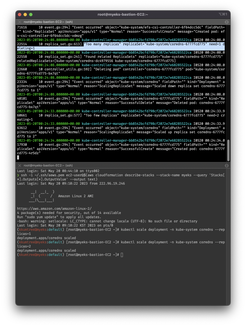Click the cursor at the last bottom prompt
The height and width of the screenshot is (326, 246).
pyautogui.click(x=122, y=255)
